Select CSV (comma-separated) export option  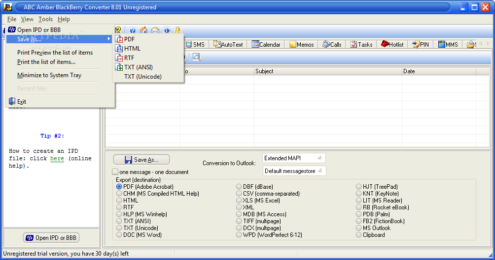pyautogui.click(x=239, y=194)
